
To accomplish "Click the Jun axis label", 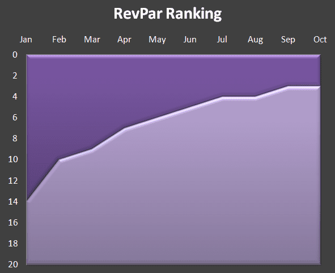I will [x=190, y=40].
